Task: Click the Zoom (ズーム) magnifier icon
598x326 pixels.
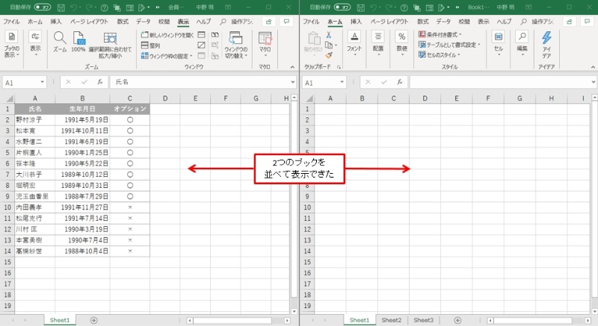Action: [x=60, y=39]
